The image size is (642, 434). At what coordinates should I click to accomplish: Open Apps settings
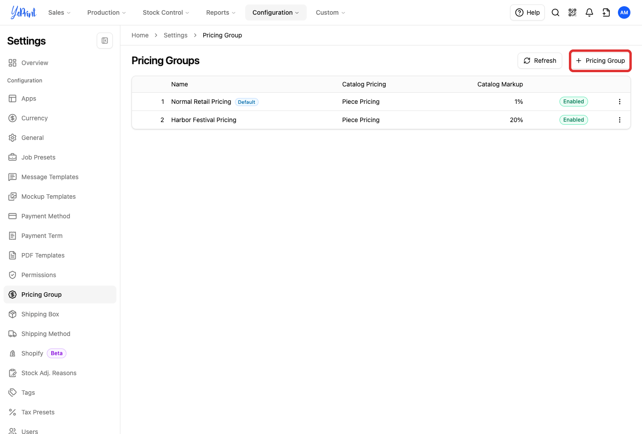coord(60,98)
